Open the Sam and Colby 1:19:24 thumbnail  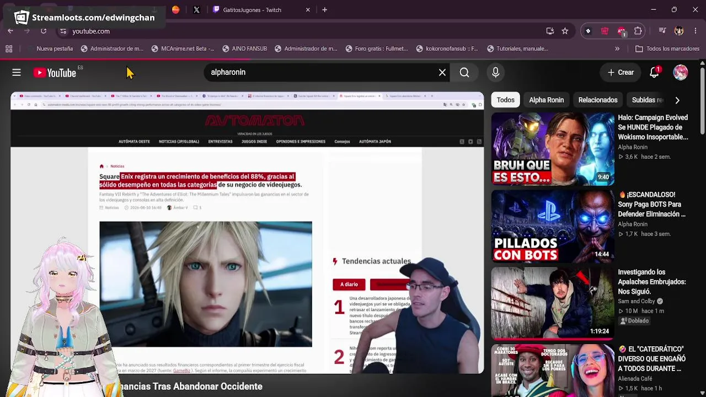(x=553, y=303)
